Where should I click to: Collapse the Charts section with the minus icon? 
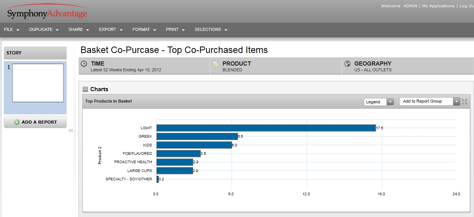point(85,89)
